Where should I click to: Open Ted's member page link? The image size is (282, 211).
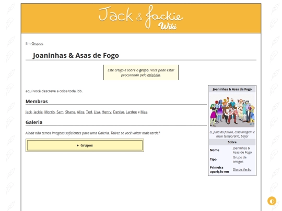coord(89,112)
